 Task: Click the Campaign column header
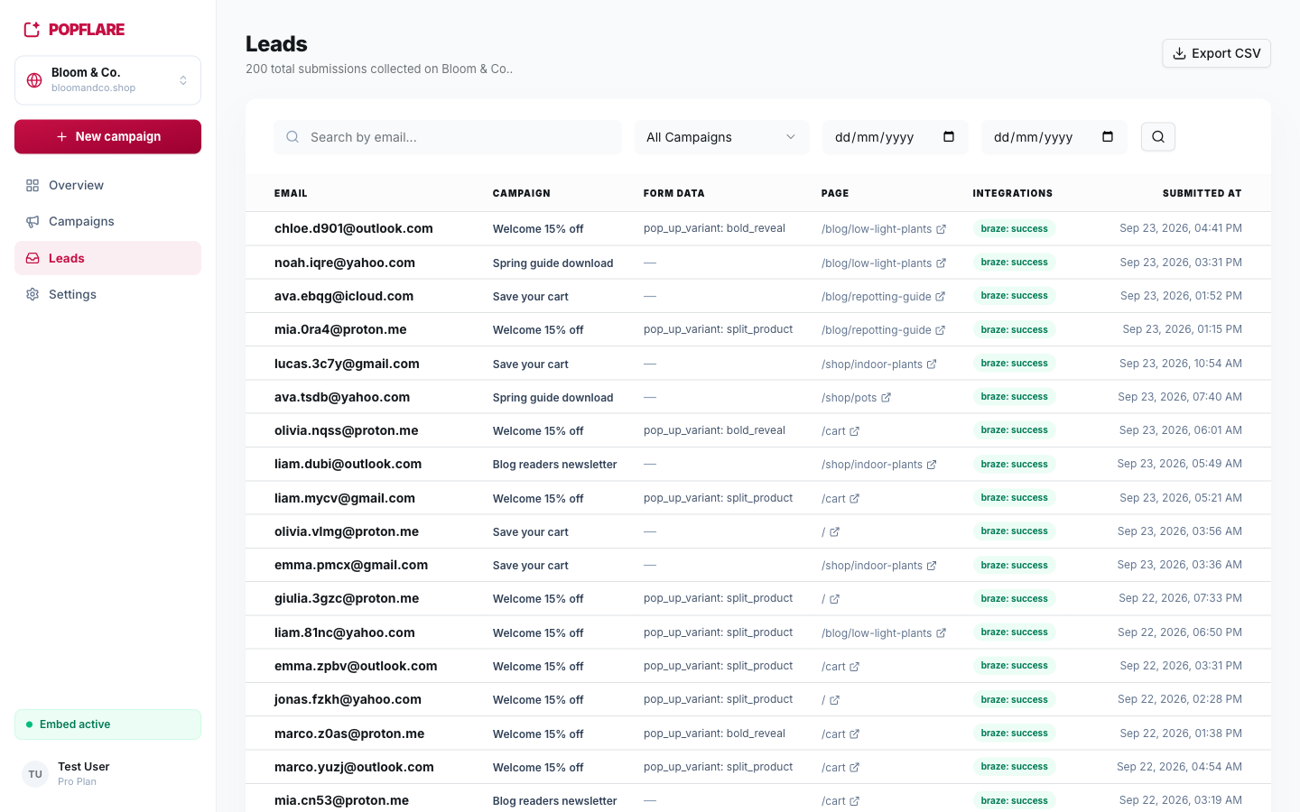click(522, 193)
